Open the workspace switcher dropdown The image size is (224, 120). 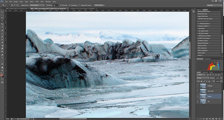point(214,5)
